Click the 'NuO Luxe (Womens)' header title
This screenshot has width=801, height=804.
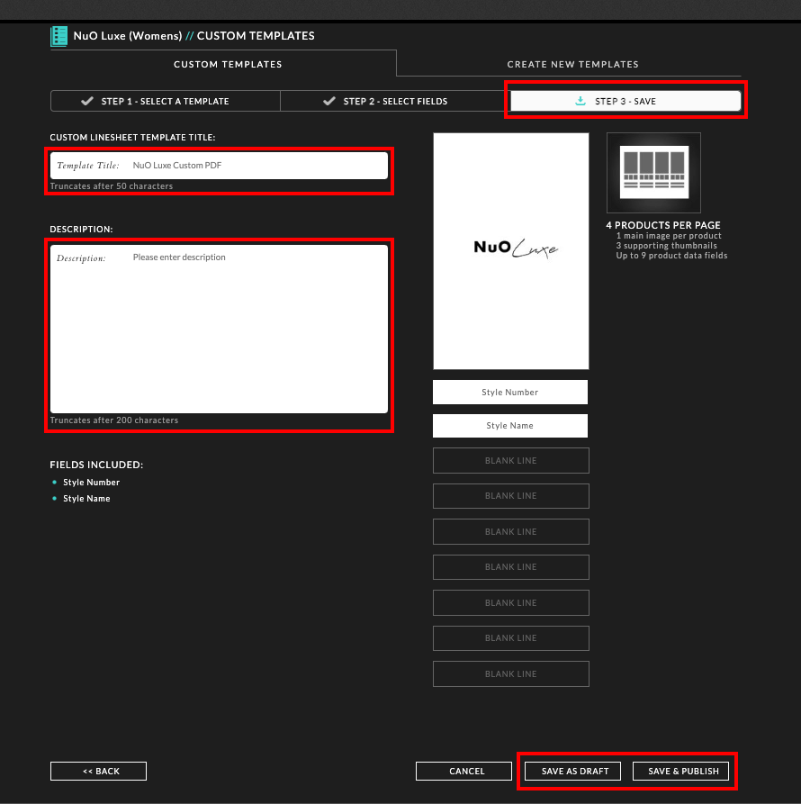click(x=128, y=36)
